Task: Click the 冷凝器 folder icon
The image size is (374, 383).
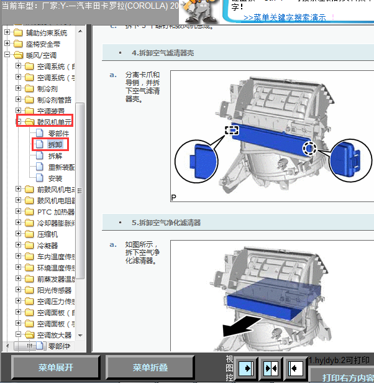Action: [29, 246]
